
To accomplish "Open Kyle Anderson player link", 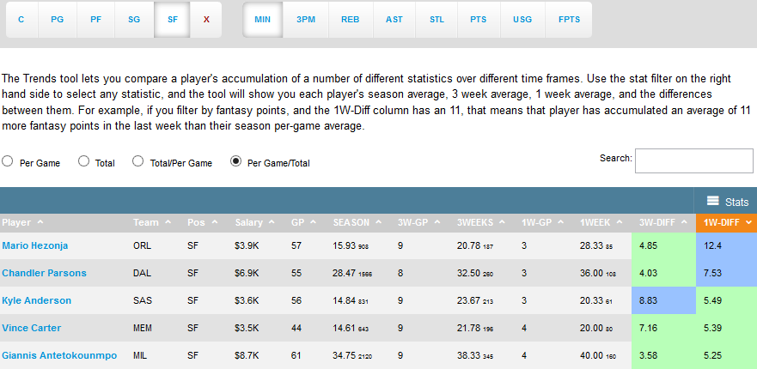I will click(36, 300).
